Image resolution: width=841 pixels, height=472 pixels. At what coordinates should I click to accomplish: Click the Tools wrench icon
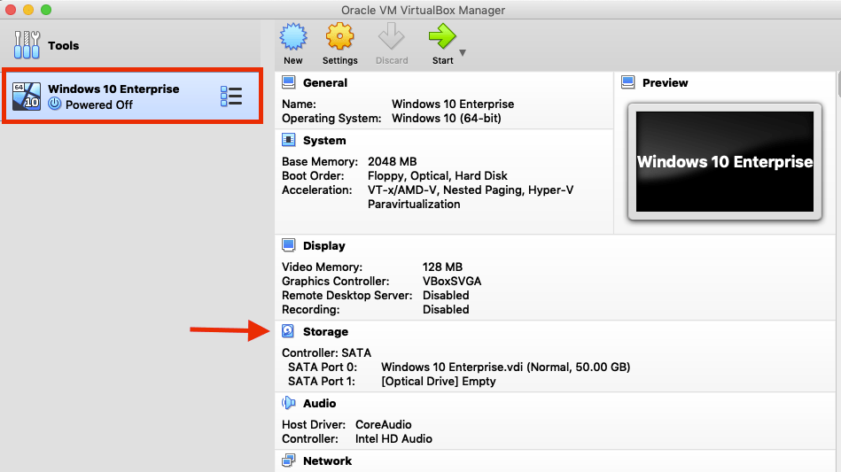click(x=27, y=45)
